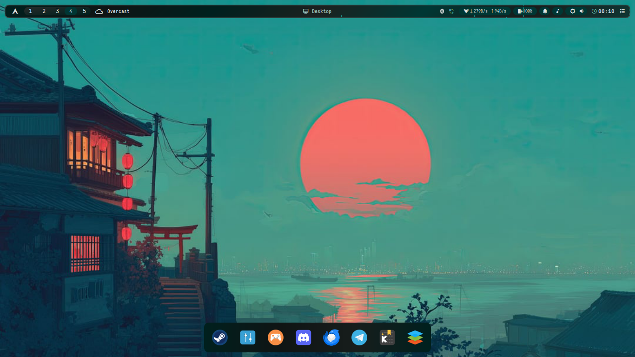Open the Wi-Fi network speed indicator

click(x=485, y=11)
